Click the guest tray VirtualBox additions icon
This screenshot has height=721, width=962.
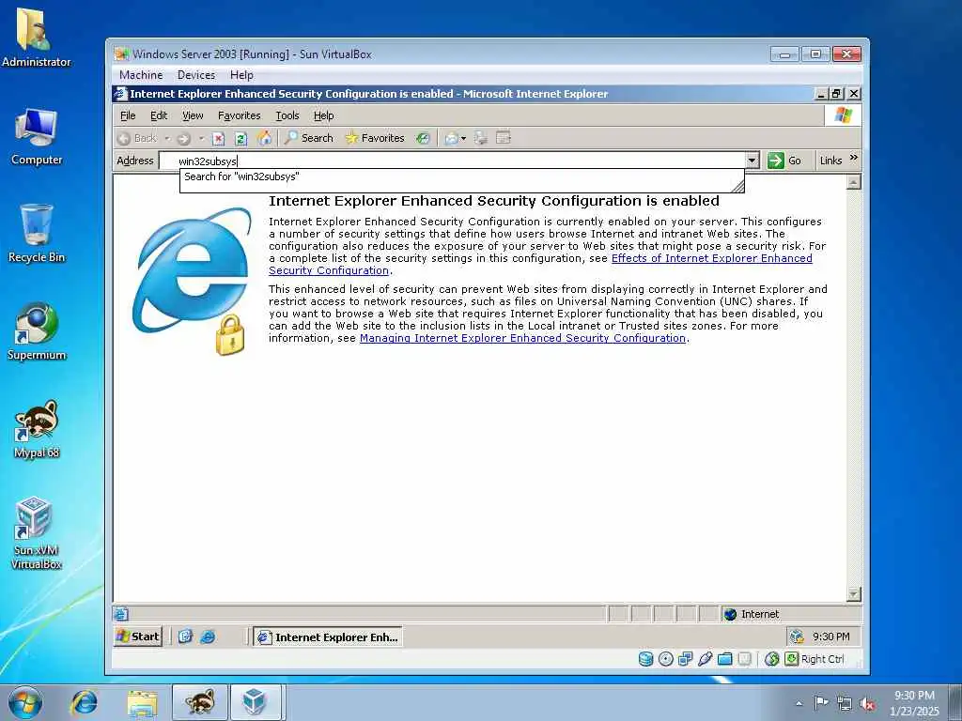(797, 637)
